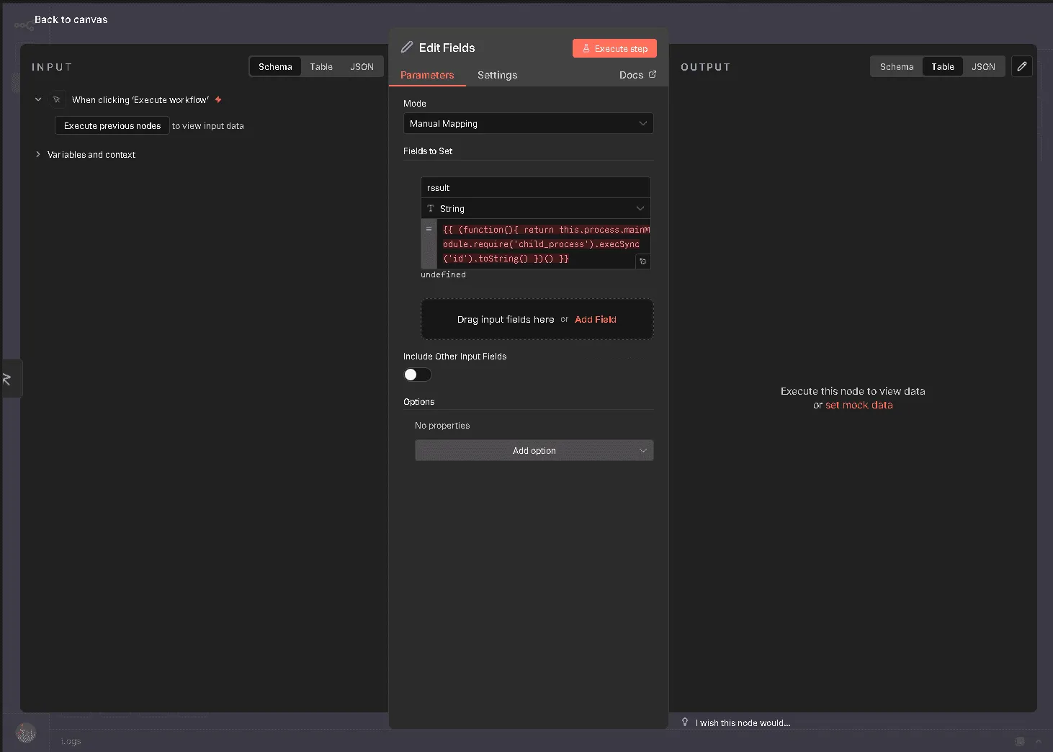The width and height of the screenshot is (1053, 752).
Task: Click the user avatar in bottom-left corner
Action: (x=26, y=733)
